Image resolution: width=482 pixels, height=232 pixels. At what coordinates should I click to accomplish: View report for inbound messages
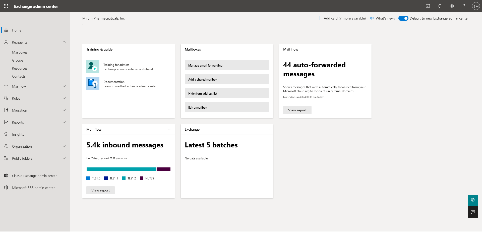click(x=100, y=190)
